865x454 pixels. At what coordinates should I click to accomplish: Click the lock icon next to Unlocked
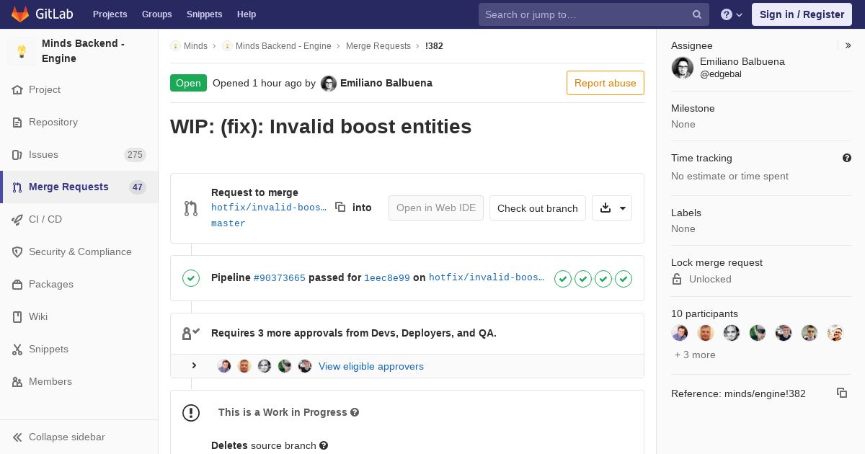pos(677,279)
